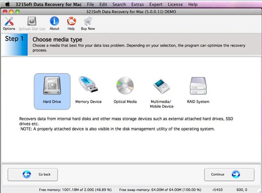The image size is (262, 193).
Task: Open the Edit menu
Action: click(103, 4)
